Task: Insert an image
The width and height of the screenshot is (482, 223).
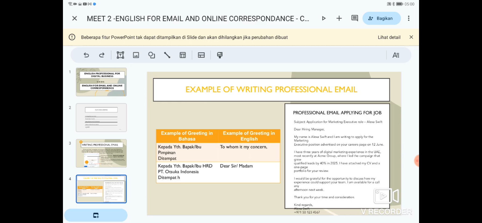Action: (136, 55)
